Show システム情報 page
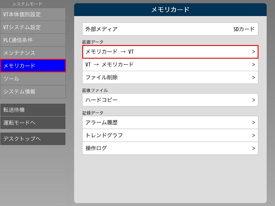Viewport: 275px width, 206px height. click(33, 92)
